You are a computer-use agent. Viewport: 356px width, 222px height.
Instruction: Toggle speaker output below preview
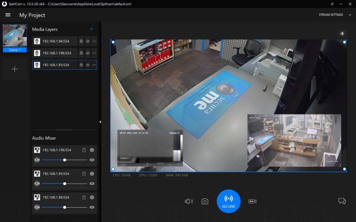[189, 201]
